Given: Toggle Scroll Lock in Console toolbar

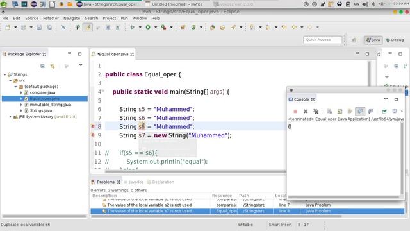Looking at the screenshot, I should [340, 111].
